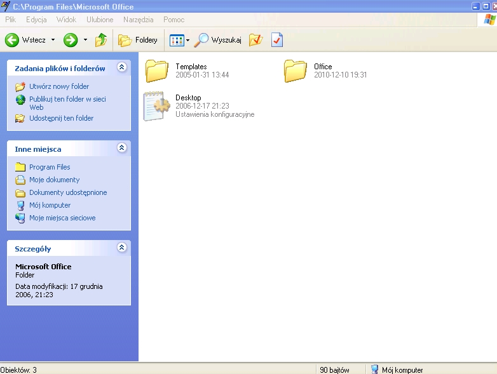Select the Templates folder name
This screenshot has height=374, width=497.
tap(191, 67)
